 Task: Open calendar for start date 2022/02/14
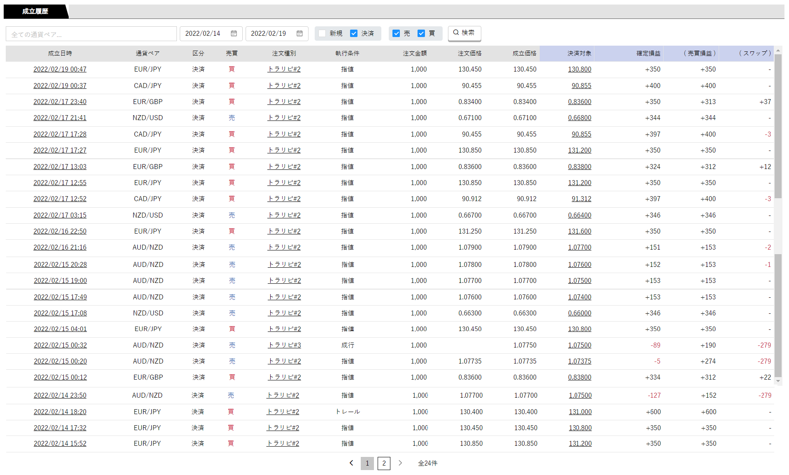click(234, 33)
